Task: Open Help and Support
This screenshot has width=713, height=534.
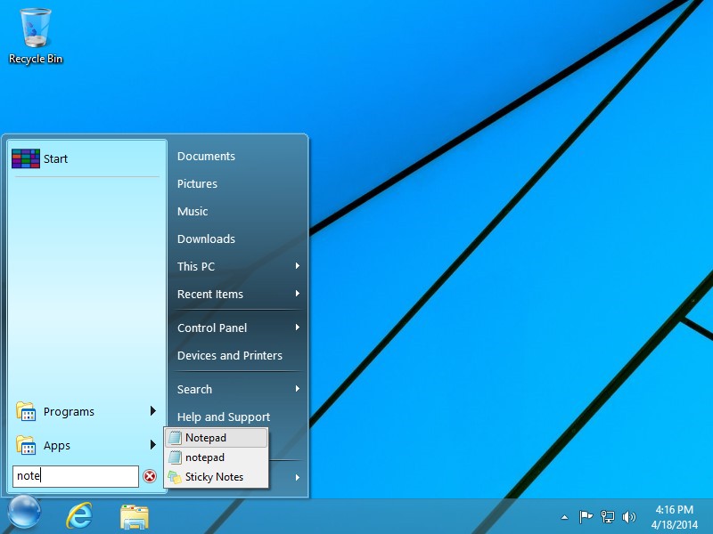Action: pos(224,417)
